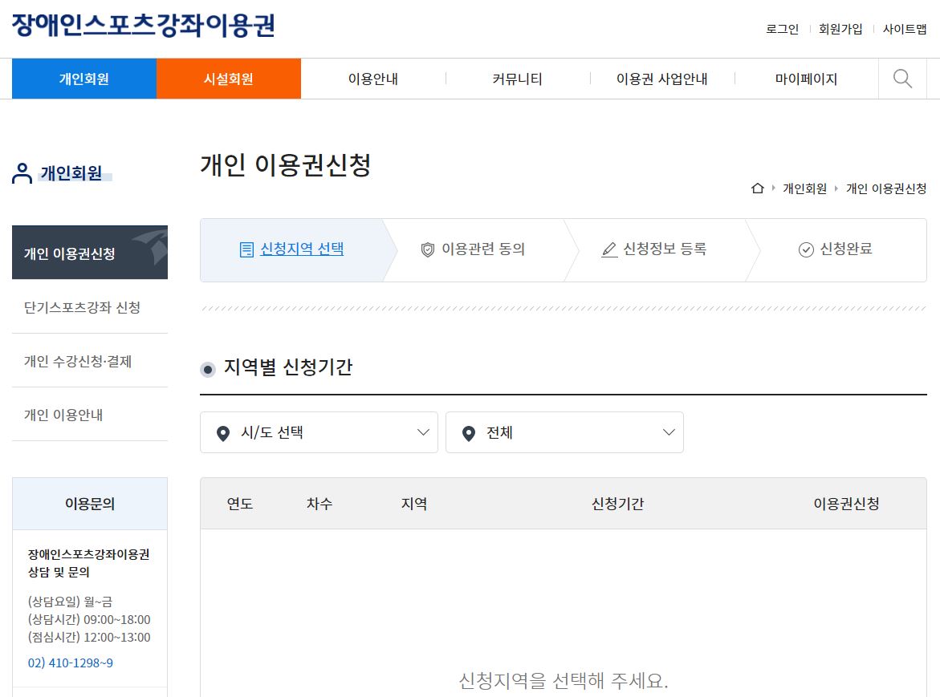The width and height of the screenshot is (940, 697).
Task: Click the home icon in the breadcrumb
Action: coord(757,188)
